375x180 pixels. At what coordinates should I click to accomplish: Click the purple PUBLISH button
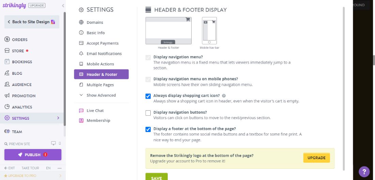pyautogui.click(x=33, y=154)
